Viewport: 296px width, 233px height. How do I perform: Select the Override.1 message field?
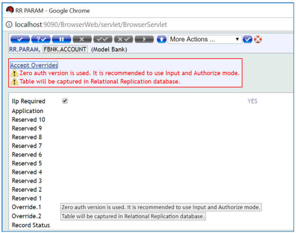tap(161, 207)
